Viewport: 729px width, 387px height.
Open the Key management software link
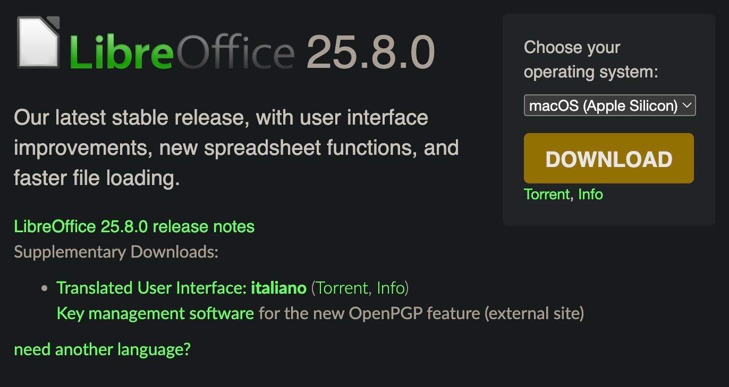(x=155, y=313)
